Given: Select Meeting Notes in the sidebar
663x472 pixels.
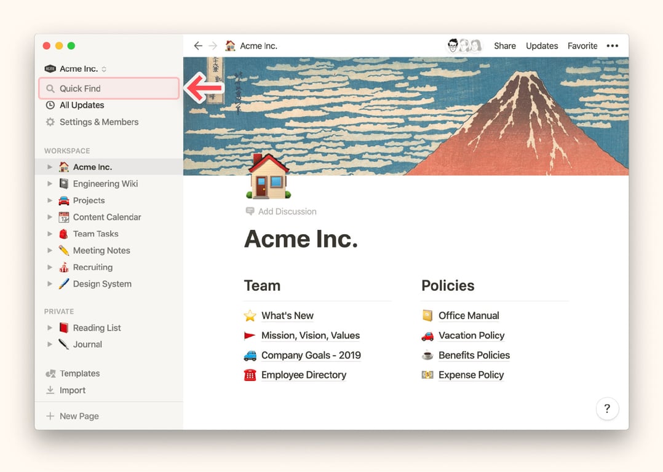Looking at the screenshot, I should pos(101,250).
